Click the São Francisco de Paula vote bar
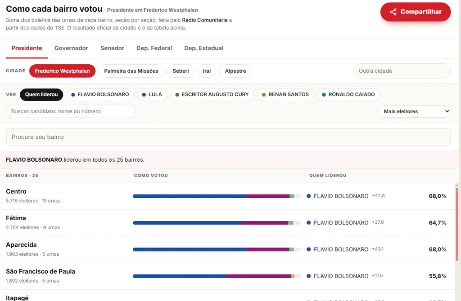The width and height of the screenshot is (461, 301). [217, 276]
